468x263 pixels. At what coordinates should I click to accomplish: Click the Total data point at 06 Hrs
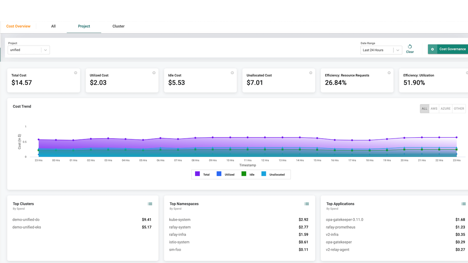[x=161, y=138]
